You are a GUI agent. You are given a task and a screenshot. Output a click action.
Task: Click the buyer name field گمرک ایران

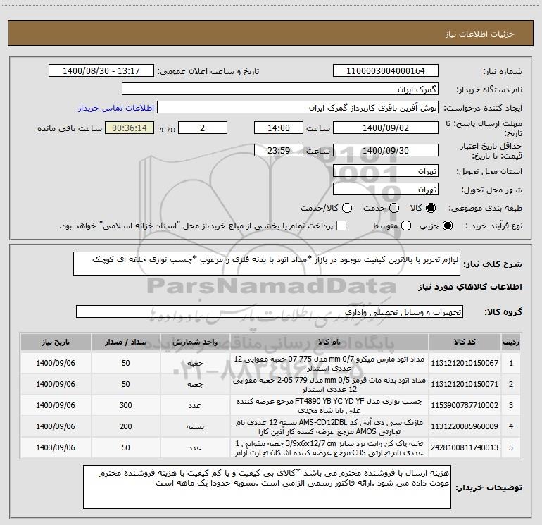[280, 89]
